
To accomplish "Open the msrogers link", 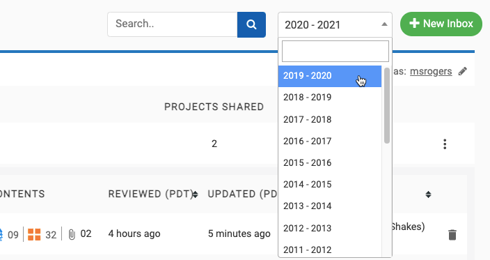I will tap(431, 71).
